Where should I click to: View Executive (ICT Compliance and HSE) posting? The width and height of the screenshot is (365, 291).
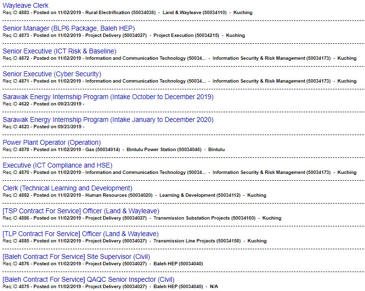coord(57,165)
